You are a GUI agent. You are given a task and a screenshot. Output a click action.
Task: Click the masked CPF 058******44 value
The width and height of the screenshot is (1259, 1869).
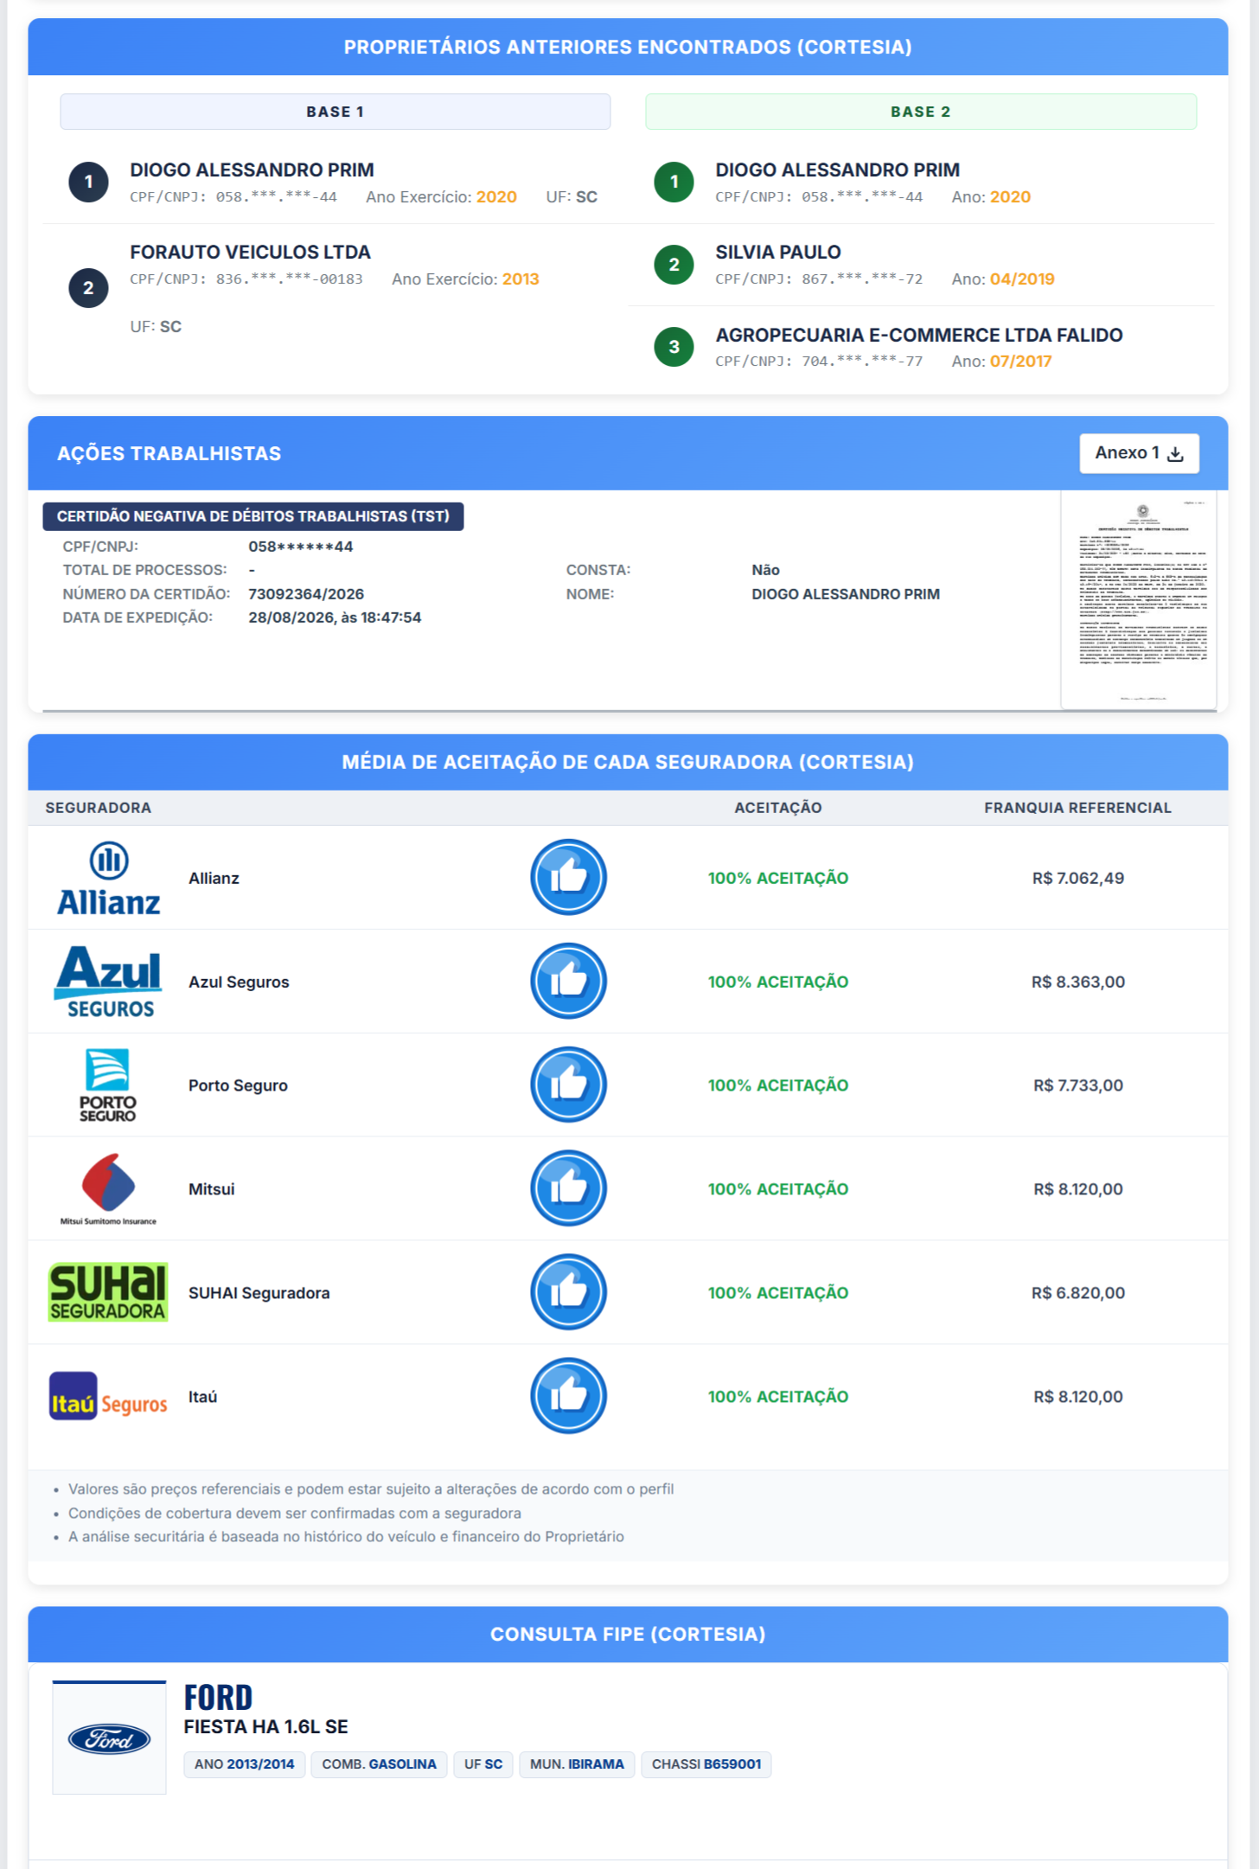pyautogui.click(x=301, y=547)
